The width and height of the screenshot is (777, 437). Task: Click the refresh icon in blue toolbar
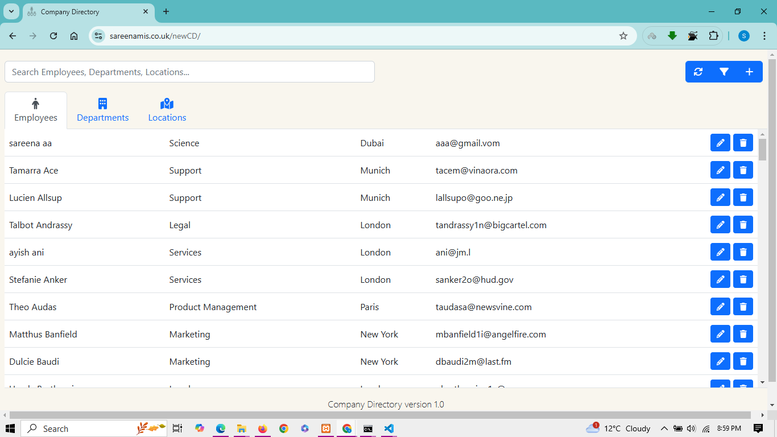(x=699, y=72)
